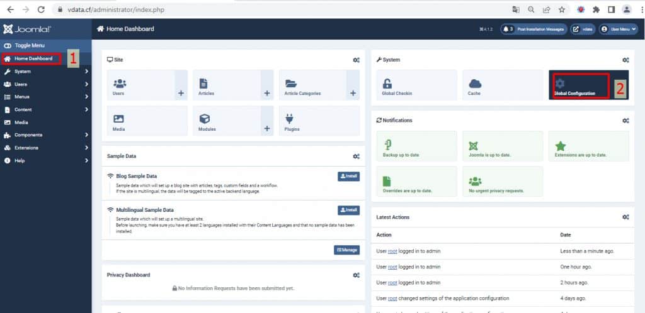Viewport: 645px width, 313px height.
Task: Open the vdata site preview button
Action: point(583,29)
